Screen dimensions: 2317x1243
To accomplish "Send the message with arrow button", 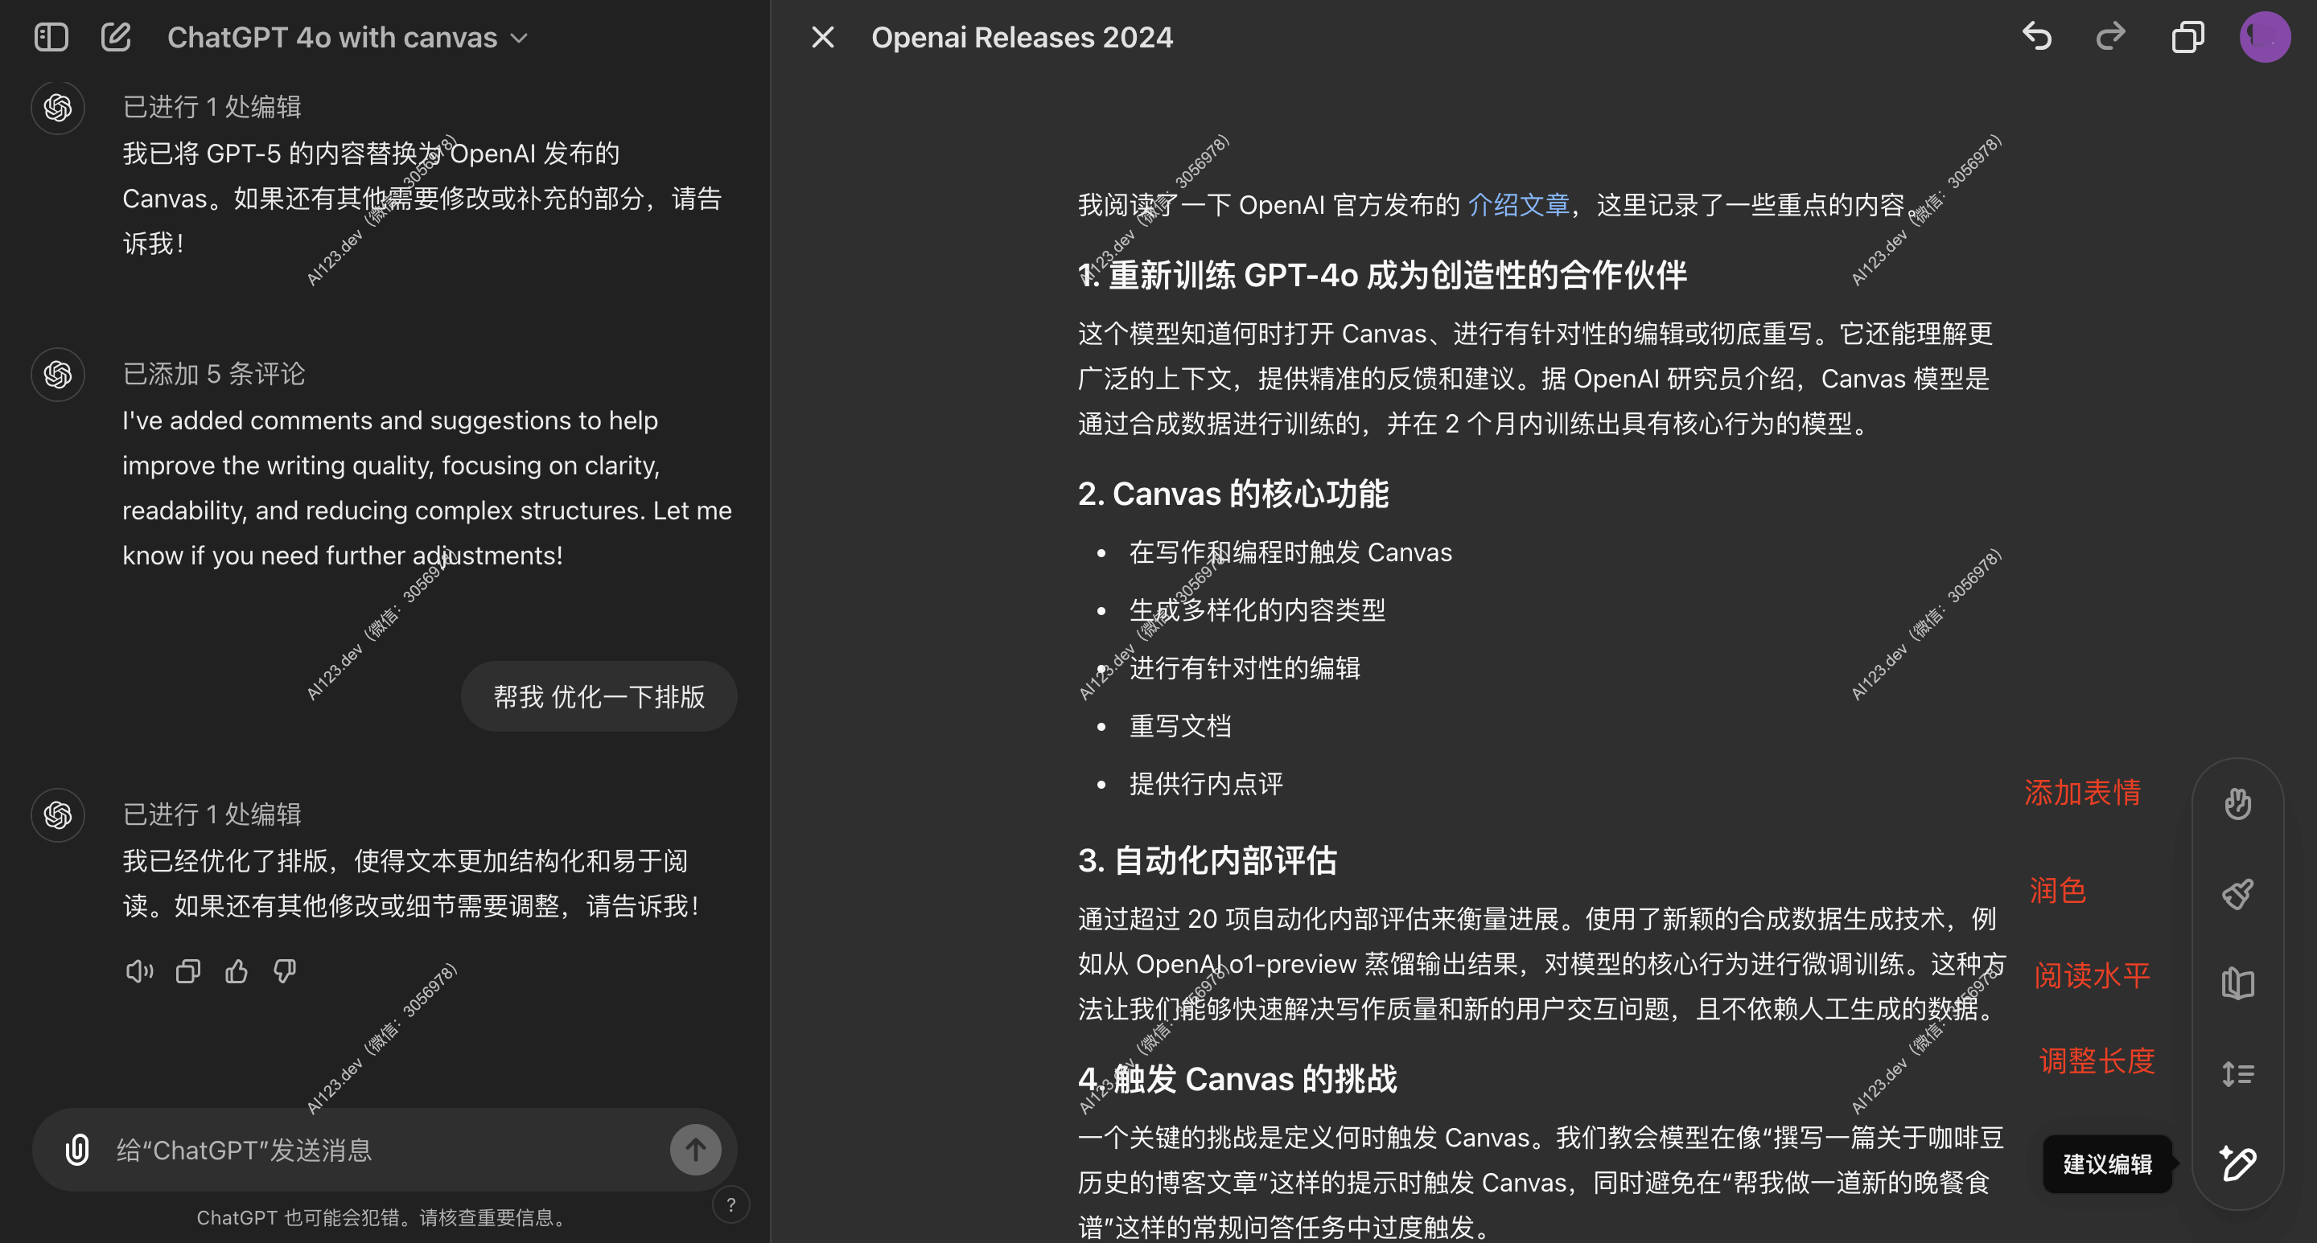I will tap(695, 1150).
